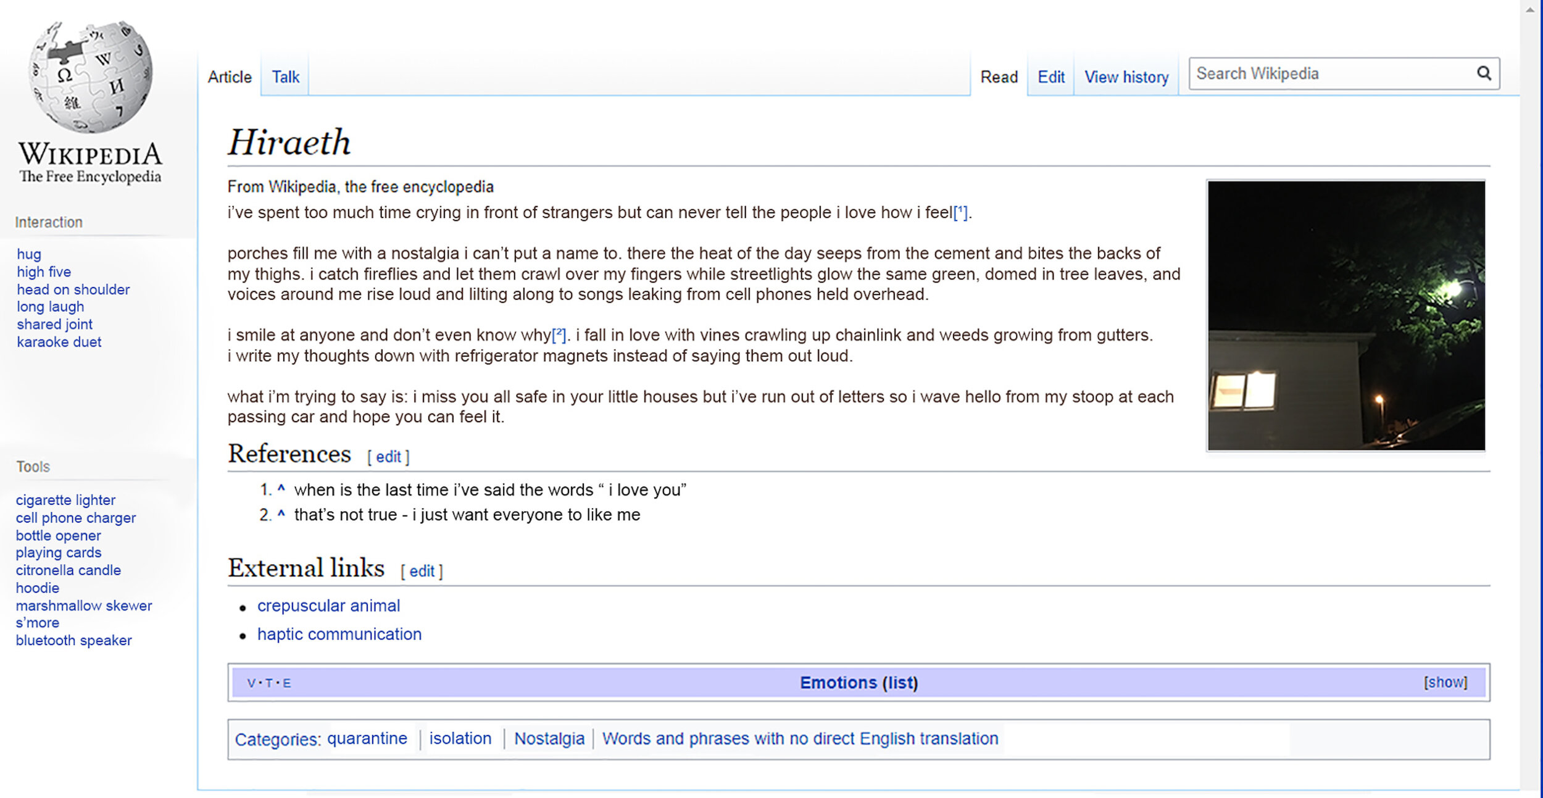Click the External links section heading
This screenshot has height=798, width=1543.
(306, 568)
